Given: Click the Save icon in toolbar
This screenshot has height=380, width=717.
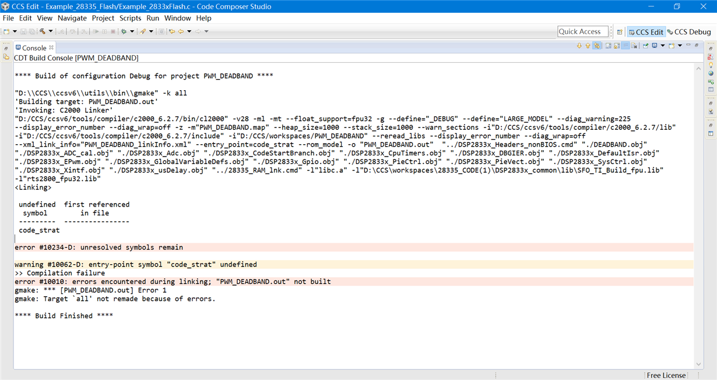Looking at the screenshot, I should tap(23, 31).
